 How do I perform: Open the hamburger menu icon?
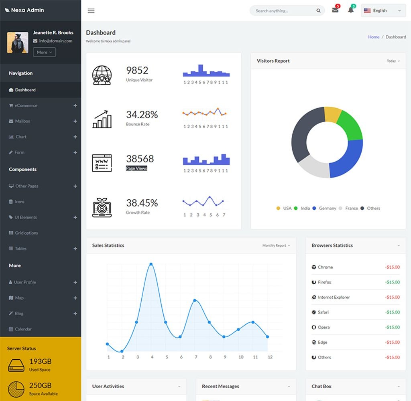point(91,10)
